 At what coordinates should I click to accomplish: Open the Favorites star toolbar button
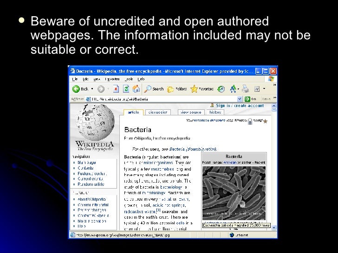coord(202,89)
